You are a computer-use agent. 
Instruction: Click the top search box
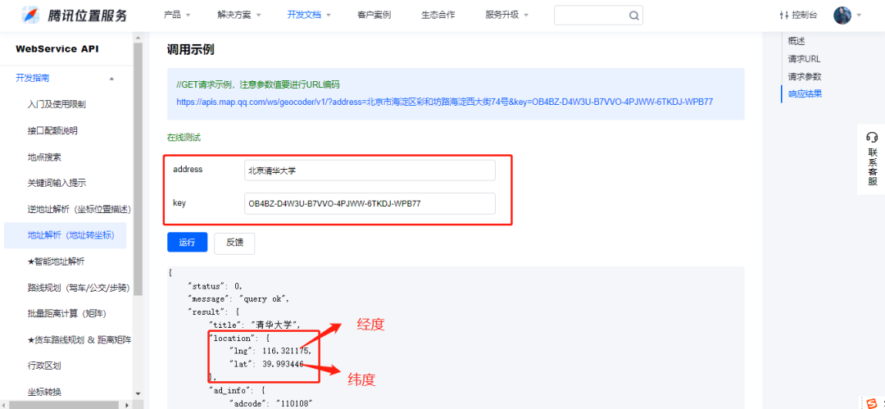click(x=598, y=16)
